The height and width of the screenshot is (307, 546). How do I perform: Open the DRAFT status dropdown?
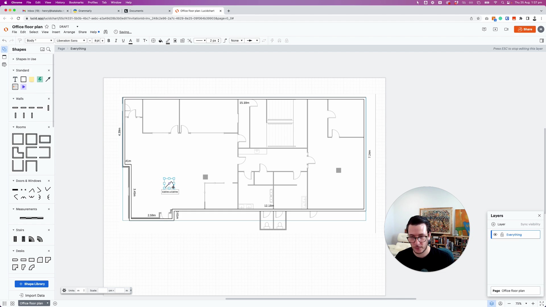tap(69, 27)
